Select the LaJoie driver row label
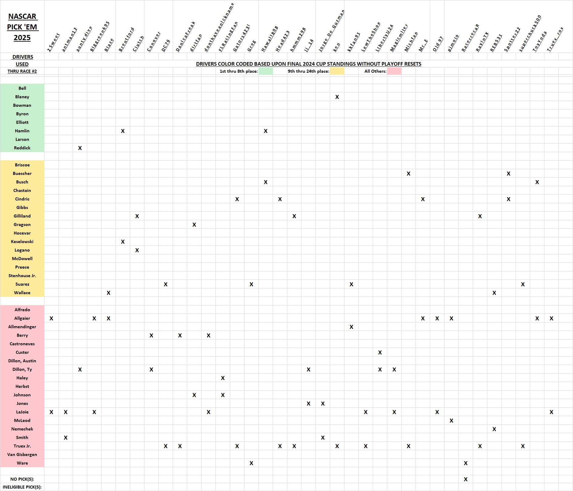This screenshot has width=573, height=491. point(22,412)
